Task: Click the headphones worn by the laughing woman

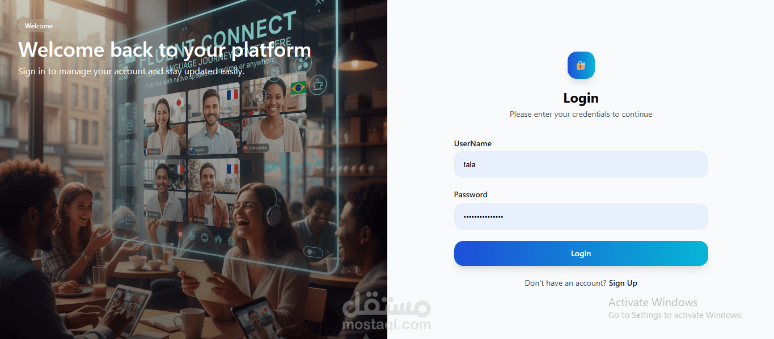Action: (273, 209)
